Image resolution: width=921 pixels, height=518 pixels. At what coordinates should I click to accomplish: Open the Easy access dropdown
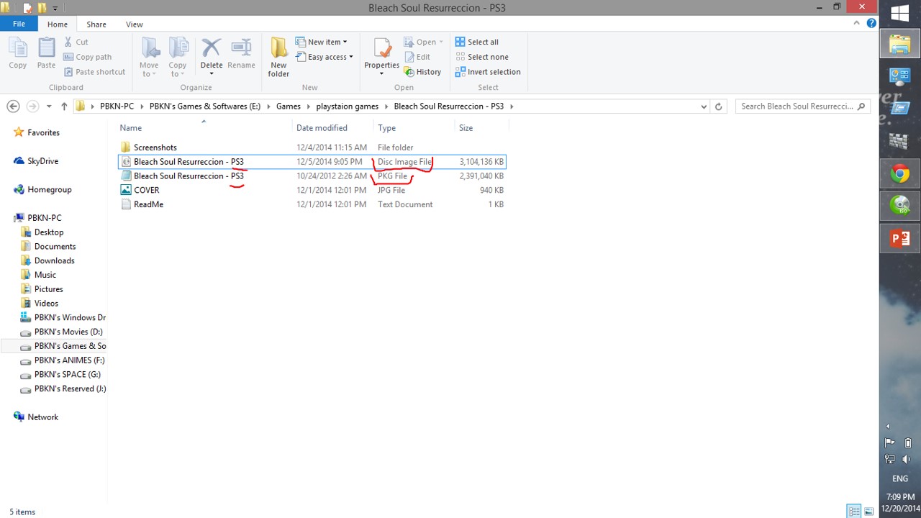330,57
